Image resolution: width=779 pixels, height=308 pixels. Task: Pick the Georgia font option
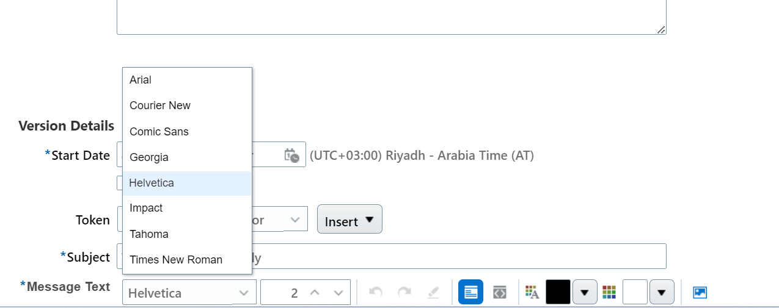(x=149, y=157)
